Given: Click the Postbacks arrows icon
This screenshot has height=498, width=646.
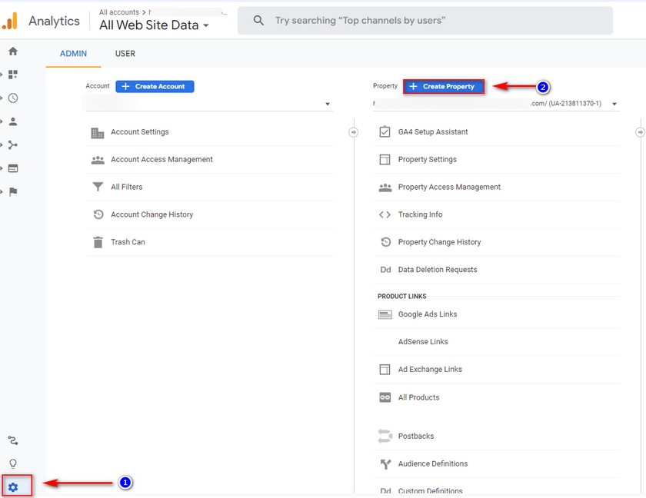Looking at the screenshot, I should click(x=385, y=436).
